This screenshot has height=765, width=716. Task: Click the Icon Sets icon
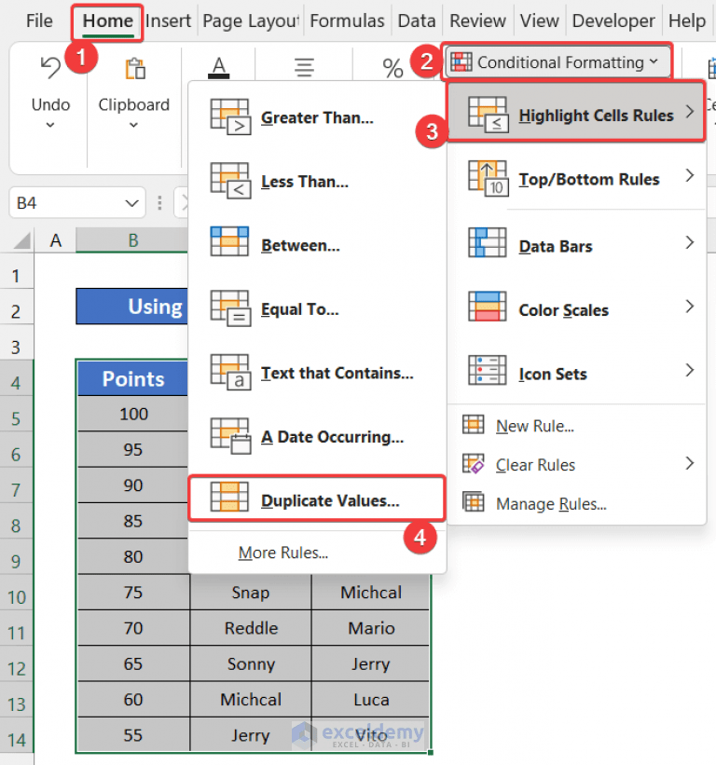487,370
